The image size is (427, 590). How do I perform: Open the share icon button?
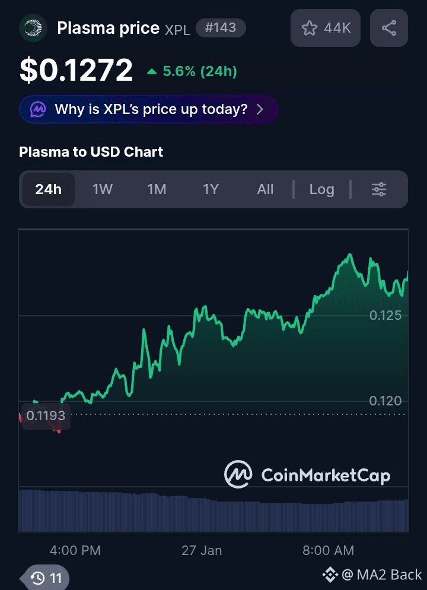[389, 28]
